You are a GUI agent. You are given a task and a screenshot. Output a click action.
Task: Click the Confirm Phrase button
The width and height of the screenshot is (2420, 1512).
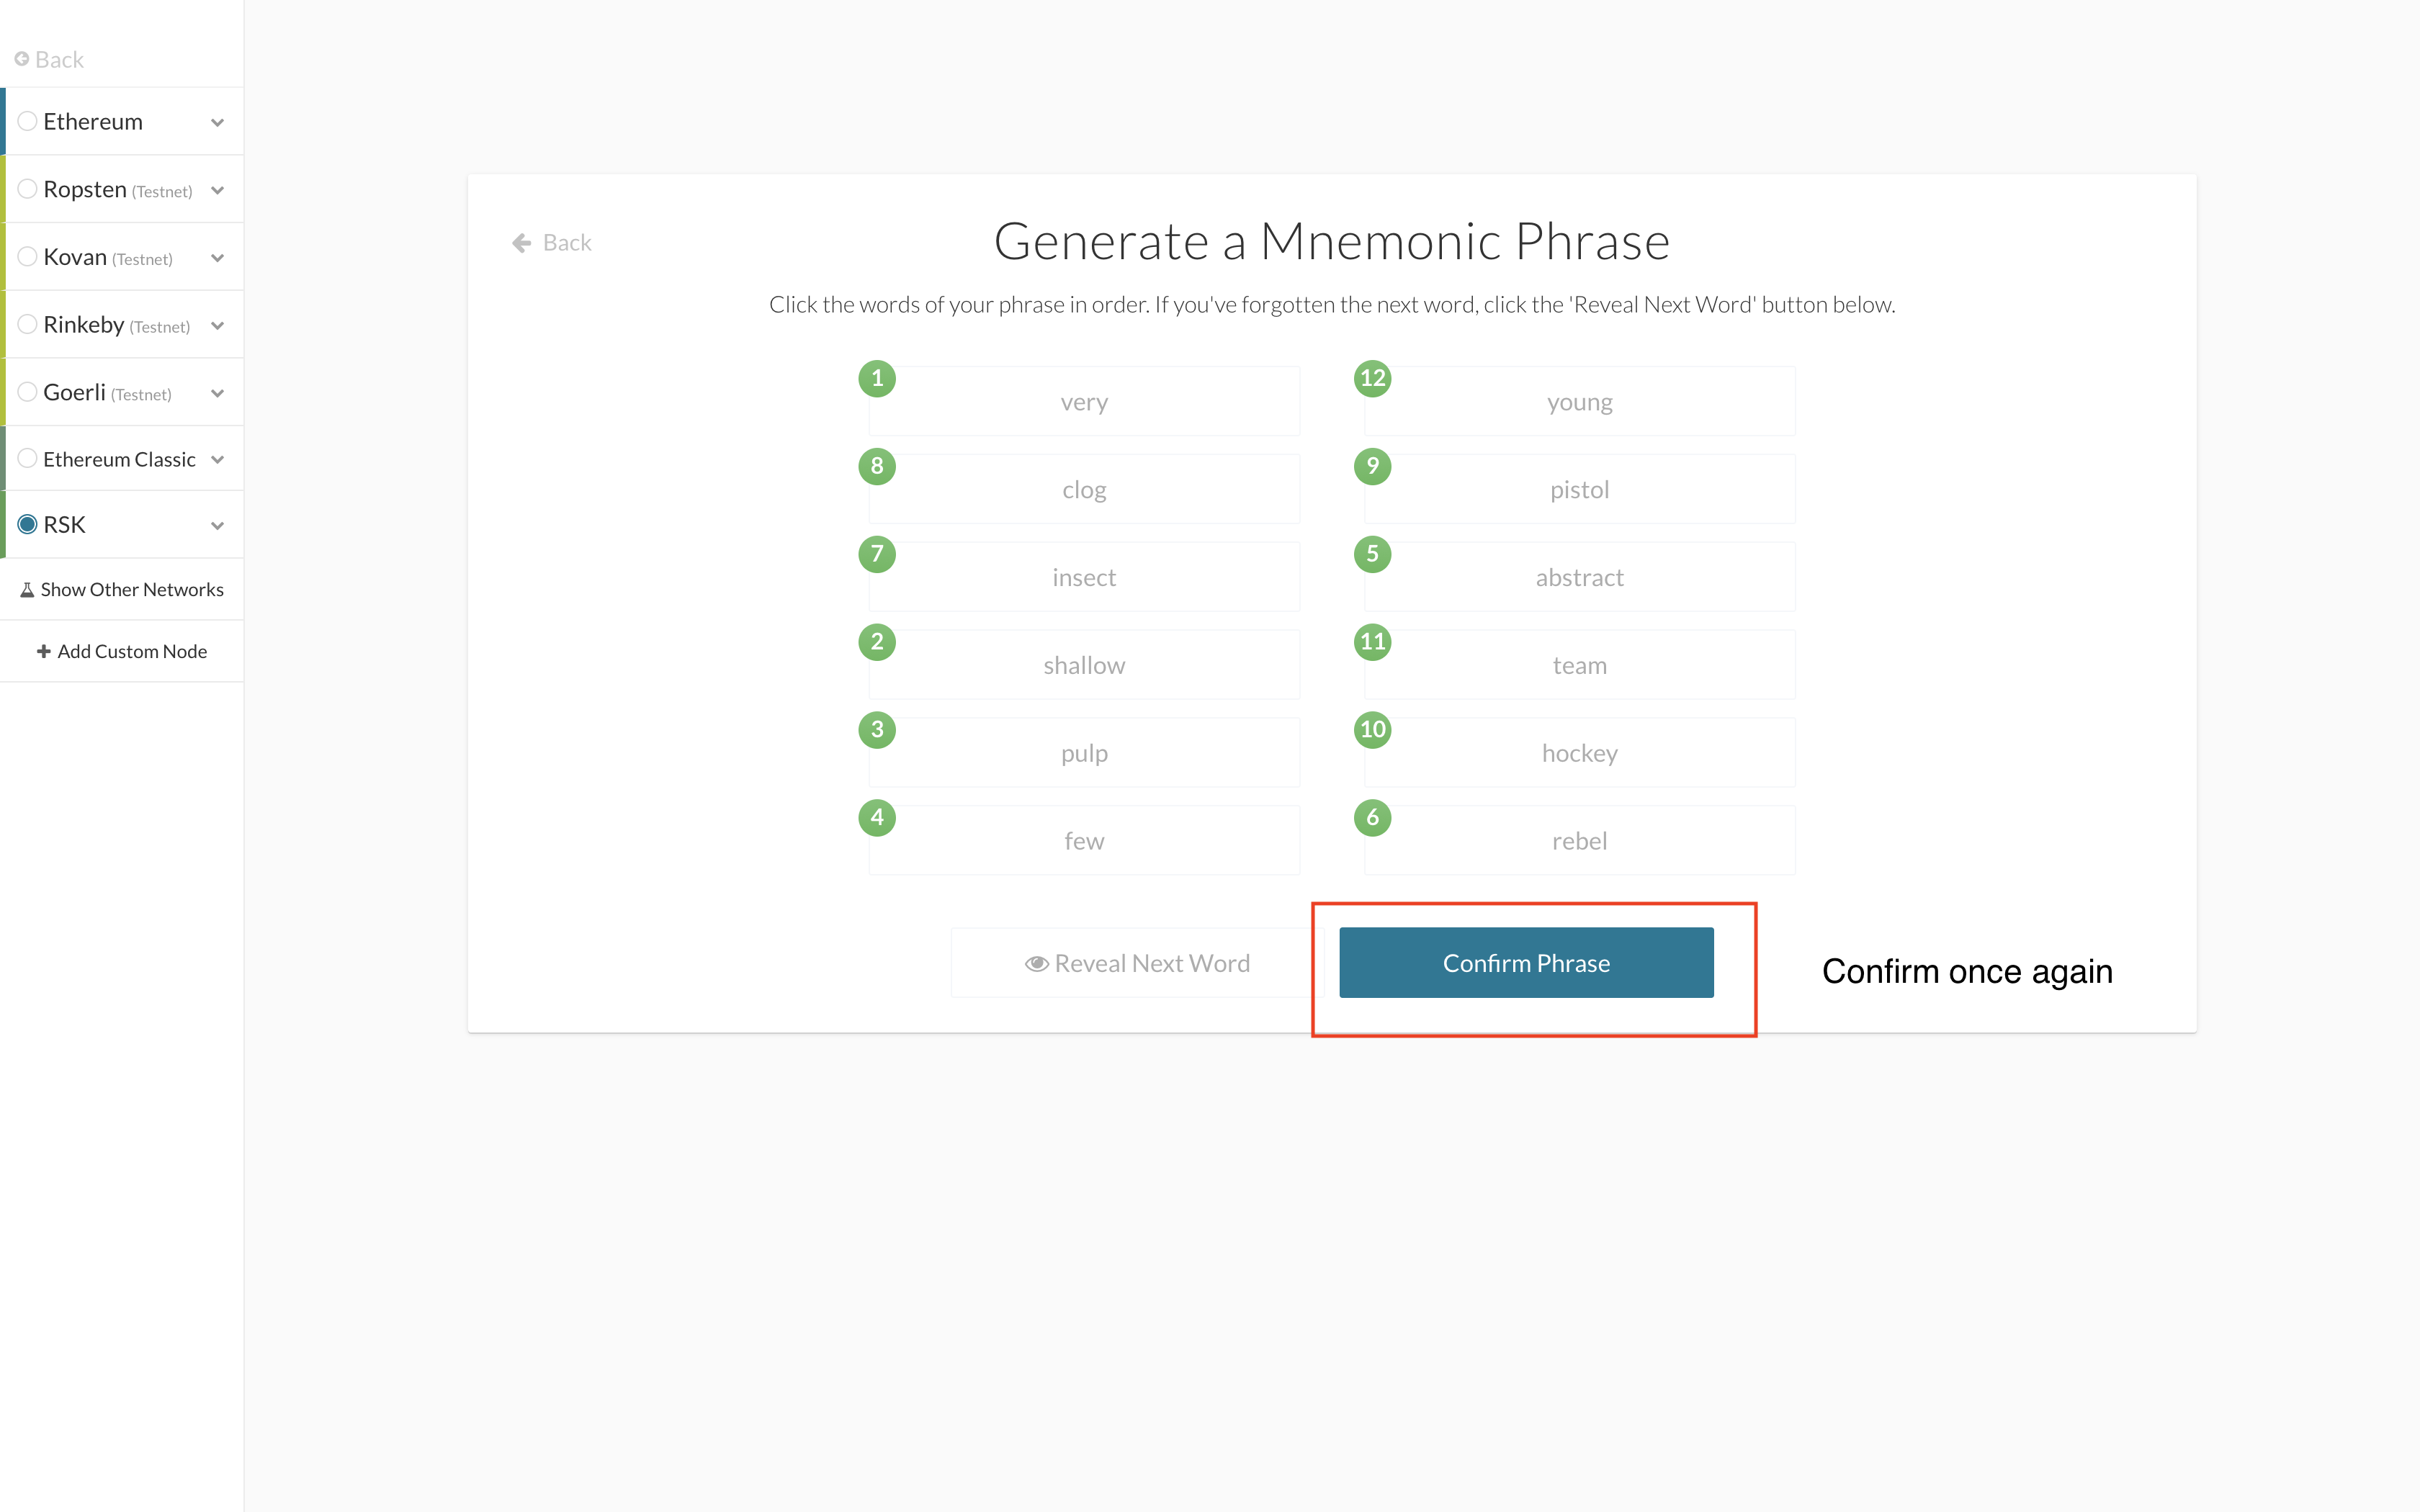[1526, 962]
